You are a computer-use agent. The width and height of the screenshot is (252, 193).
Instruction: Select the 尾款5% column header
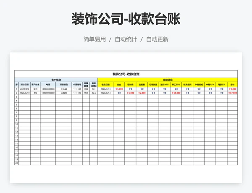tap(222, 84)
